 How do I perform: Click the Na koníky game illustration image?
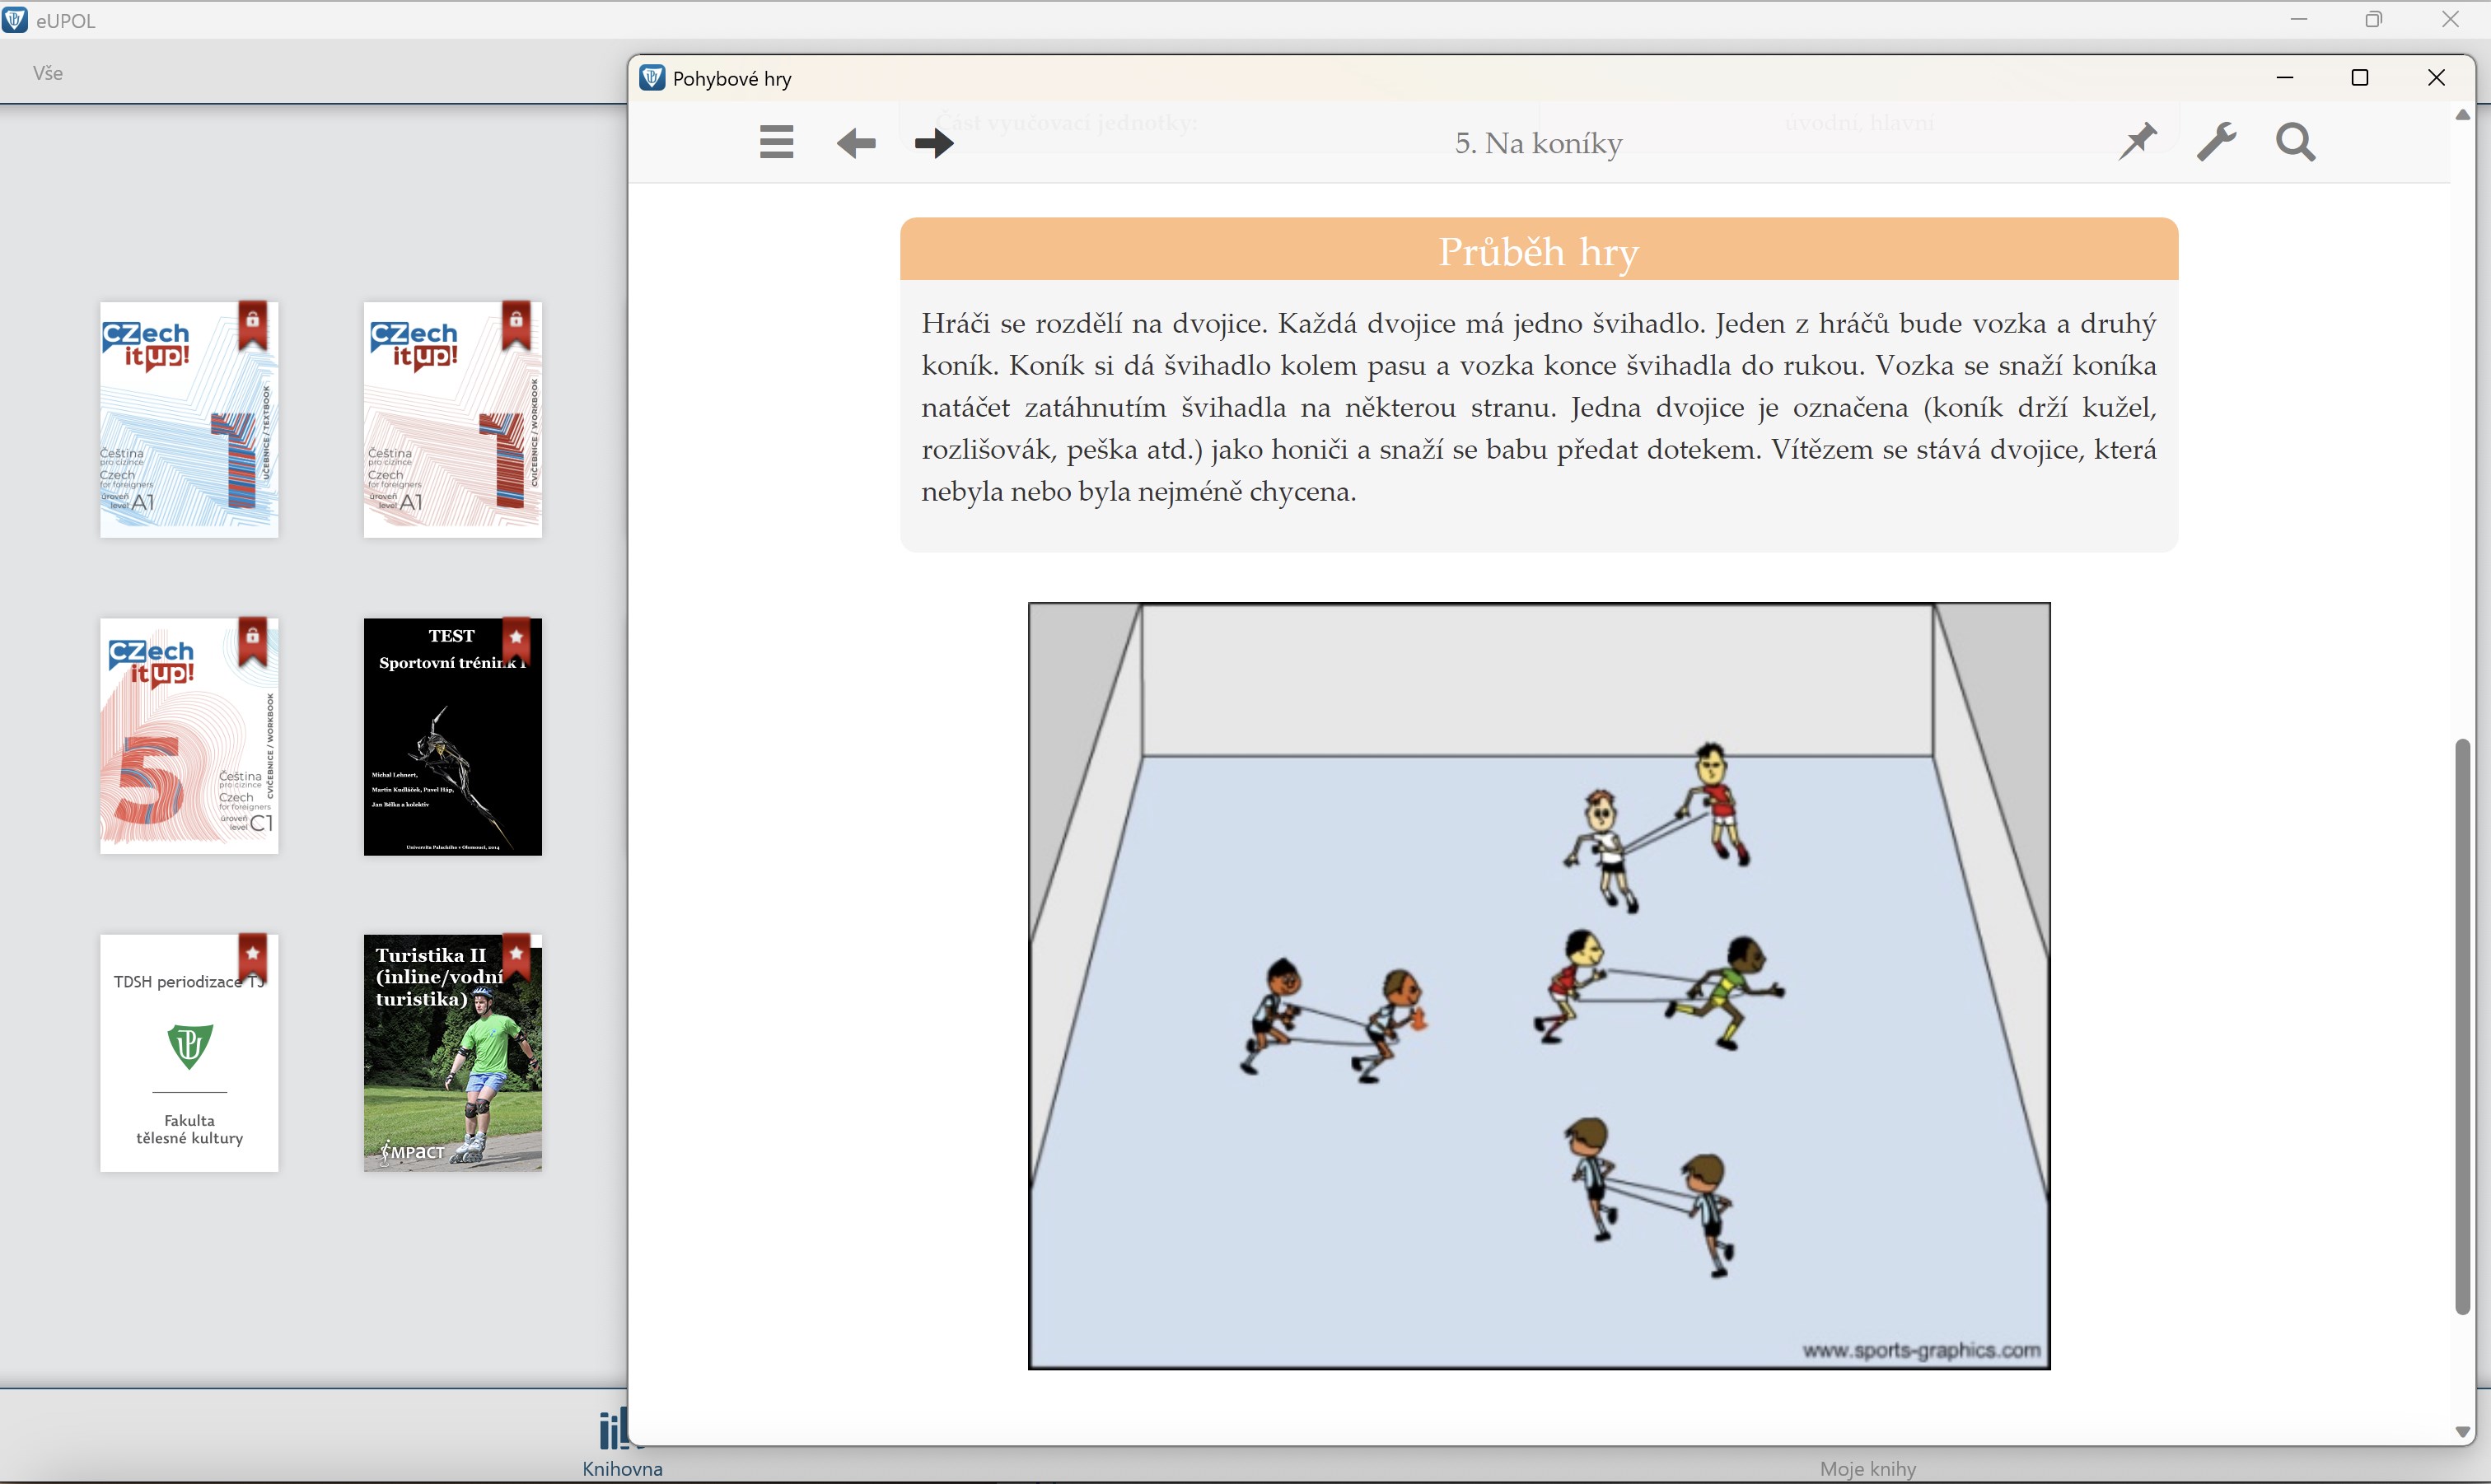tap(1538, 985)
